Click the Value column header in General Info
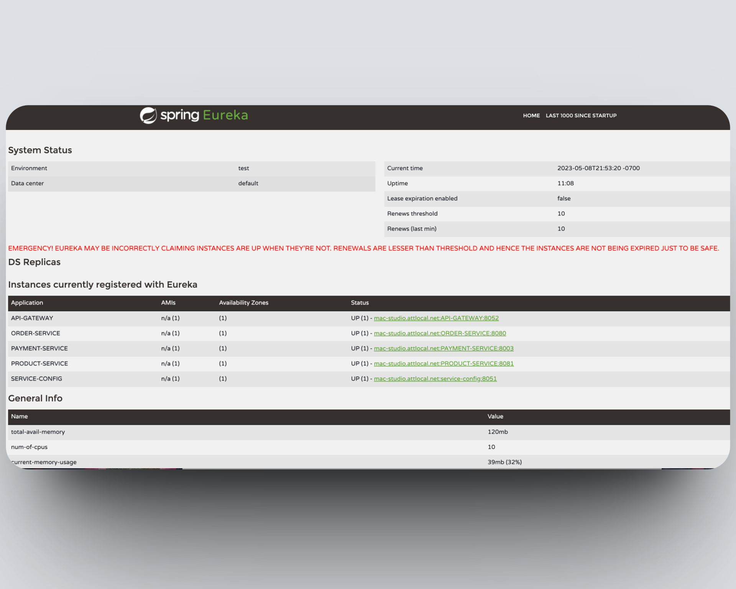This screenshot has width=736, height=589. (495, 416)
